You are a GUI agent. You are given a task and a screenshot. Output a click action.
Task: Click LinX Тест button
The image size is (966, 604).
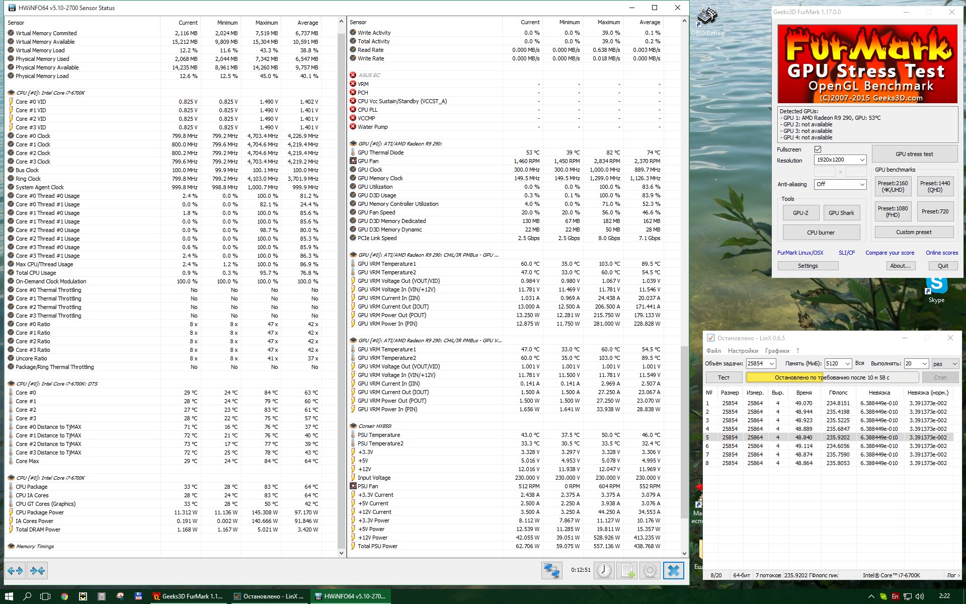723,377
